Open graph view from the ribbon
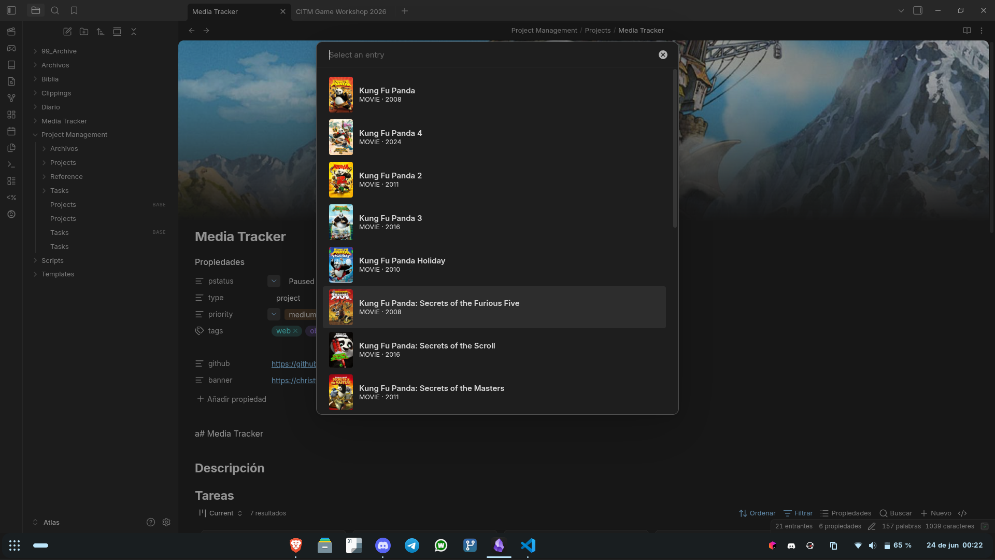The width and height of the screenshot is (995, 560). [11, 98]
